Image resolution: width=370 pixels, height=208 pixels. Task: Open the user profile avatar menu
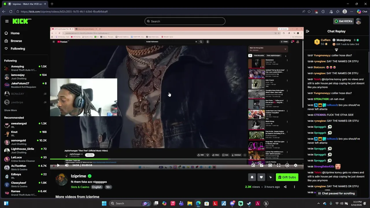click(358, 21)
